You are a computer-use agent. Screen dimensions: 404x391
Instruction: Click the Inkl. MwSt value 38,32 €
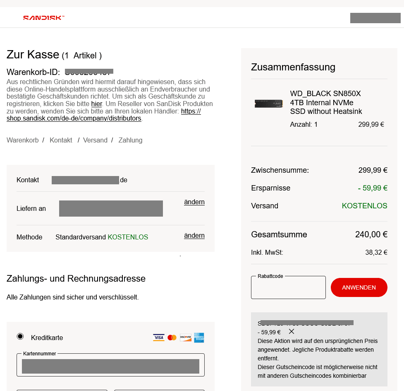coord(376,252)
